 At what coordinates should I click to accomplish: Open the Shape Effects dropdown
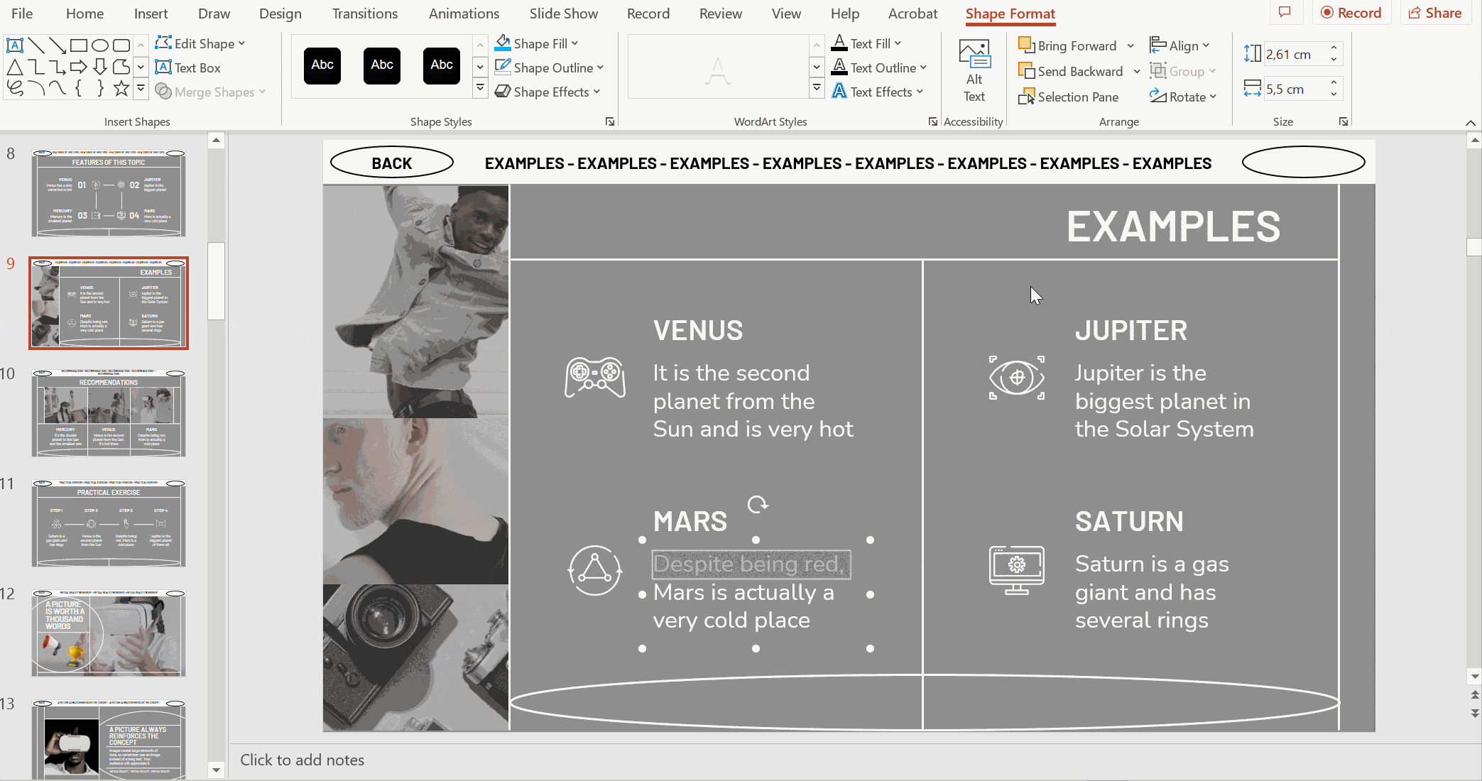(x=547, y=92)
